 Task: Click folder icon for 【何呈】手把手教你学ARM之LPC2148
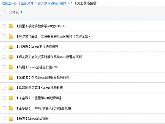[x=11, y=26]
